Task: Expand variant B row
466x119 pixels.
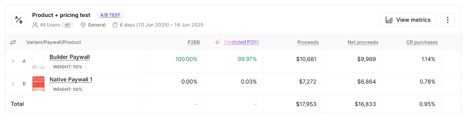Action: pos(13,84)
